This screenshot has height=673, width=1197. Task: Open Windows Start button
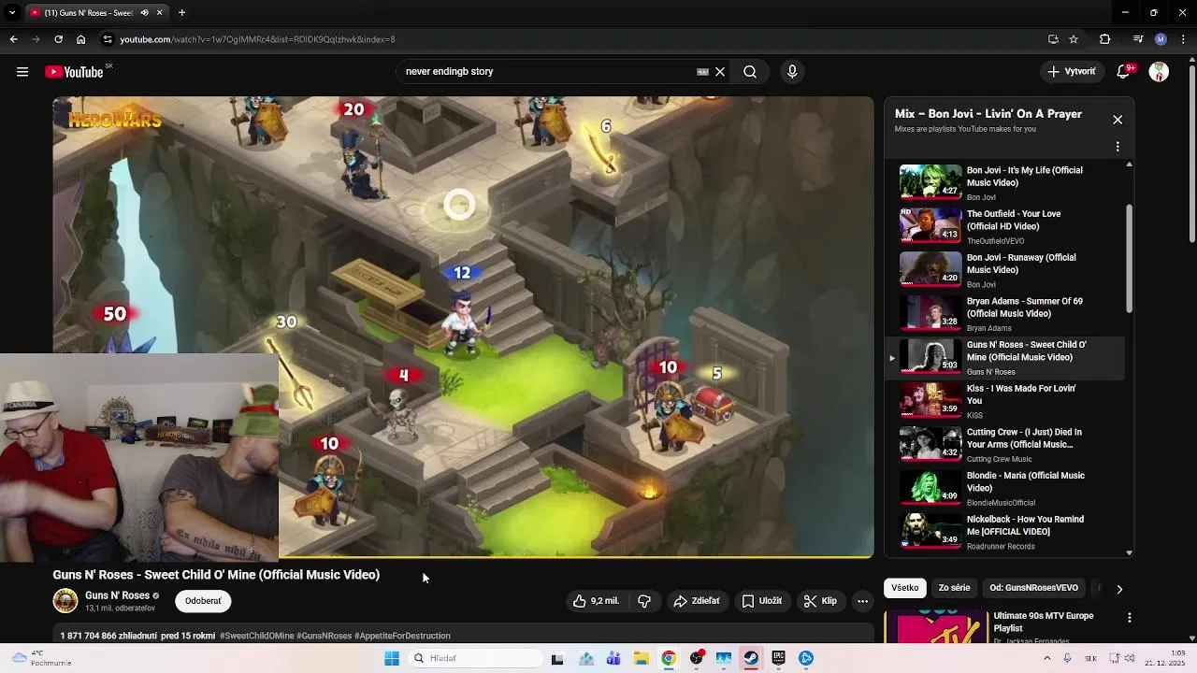(392, 658)
